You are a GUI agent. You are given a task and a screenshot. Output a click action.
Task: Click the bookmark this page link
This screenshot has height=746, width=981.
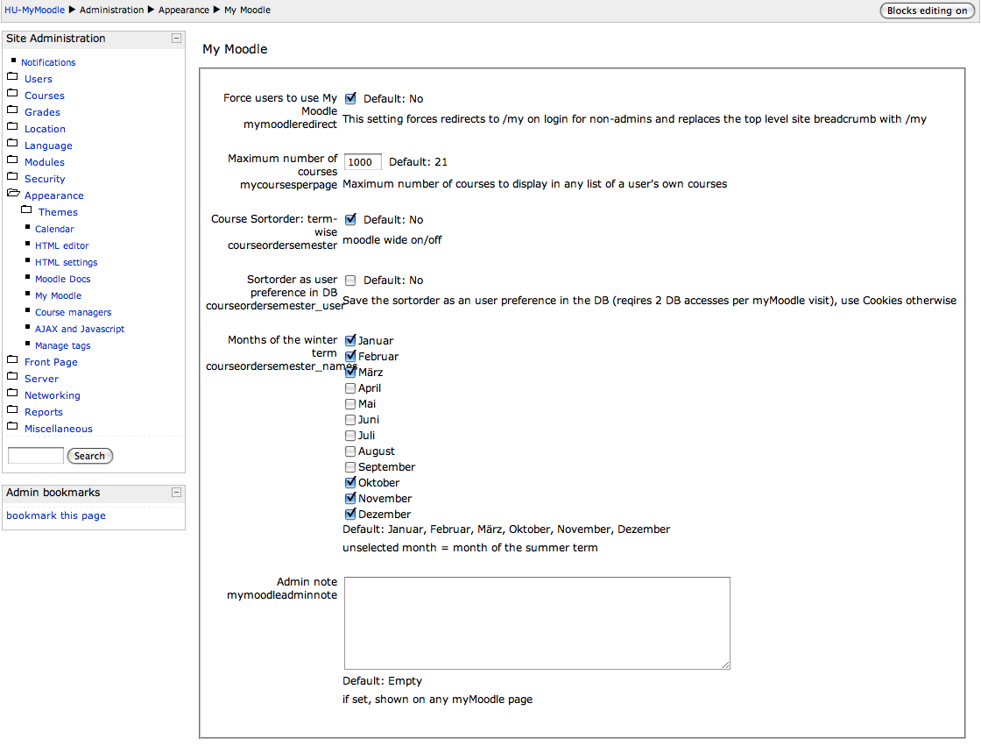pos(56,515)
